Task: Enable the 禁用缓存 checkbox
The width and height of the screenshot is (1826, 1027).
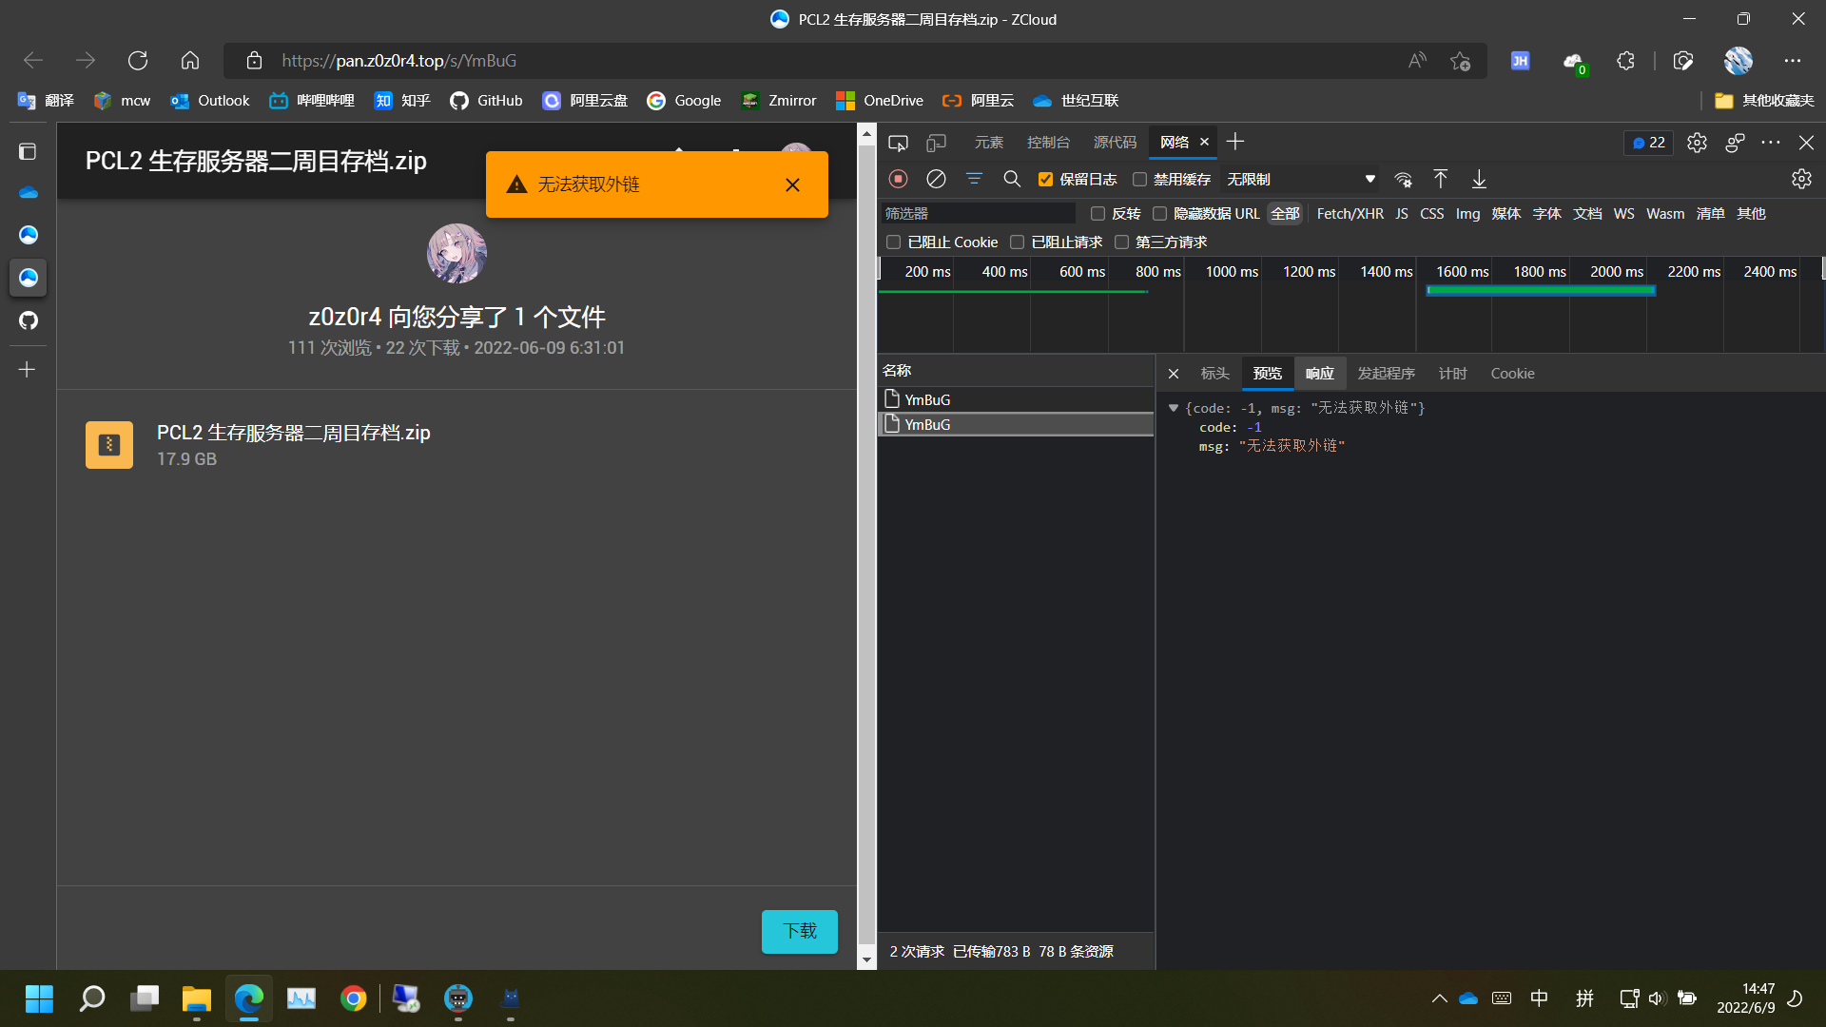Action: coord(1139,179)
